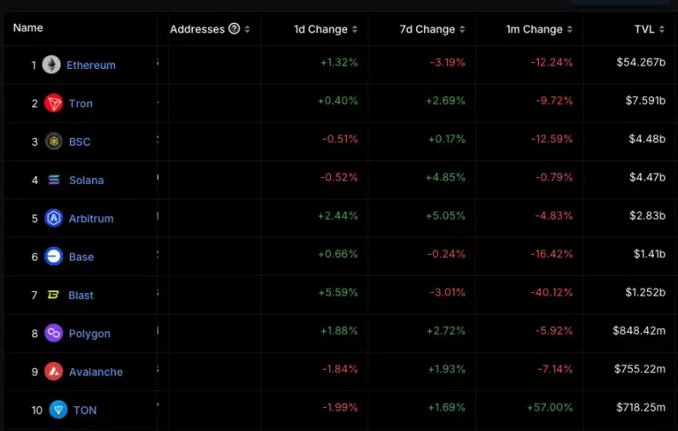This screenshot has height=431, width=678.
Task: Open the Ethereum chain link
Action: tap(91, 65)
